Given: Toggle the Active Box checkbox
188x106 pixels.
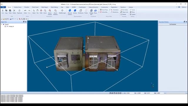Looking at the screenshot, I should coord(99,12).
